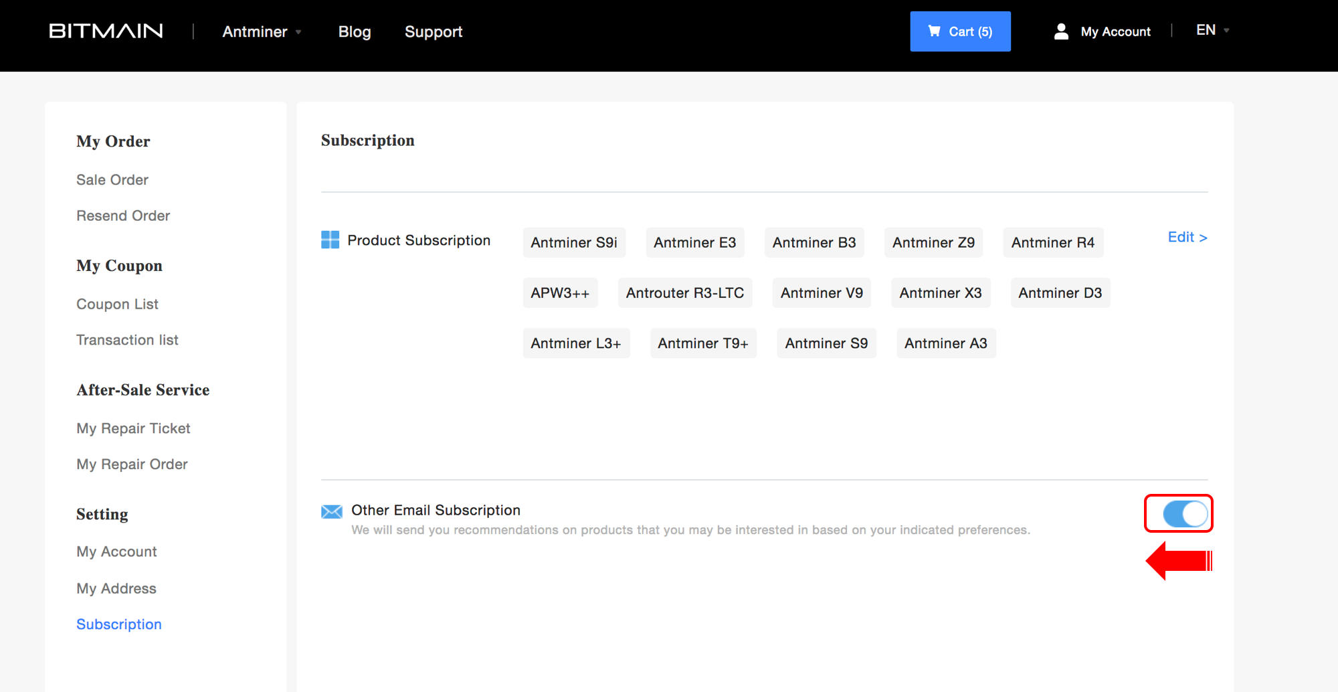This screenshot has height=692, width=1338.
Task: Click the Antminer L3+ tag
Action: 576,343
